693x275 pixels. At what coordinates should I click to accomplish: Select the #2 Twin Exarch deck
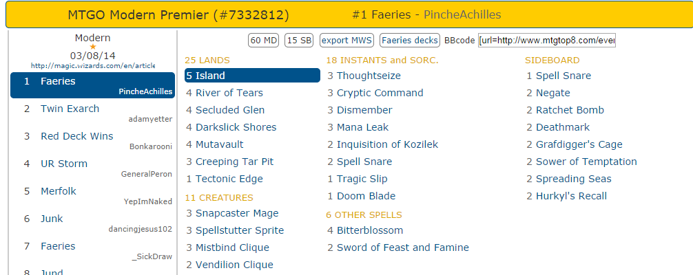coord(70,109)
